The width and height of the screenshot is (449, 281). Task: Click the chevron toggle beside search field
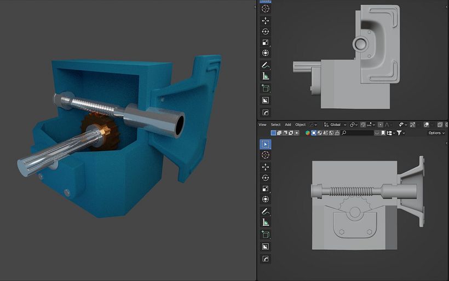pos(377,133)
